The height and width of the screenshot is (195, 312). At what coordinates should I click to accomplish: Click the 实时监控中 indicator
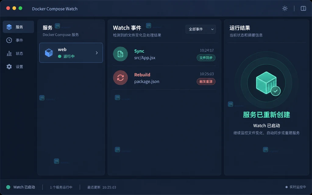point(296,187)
